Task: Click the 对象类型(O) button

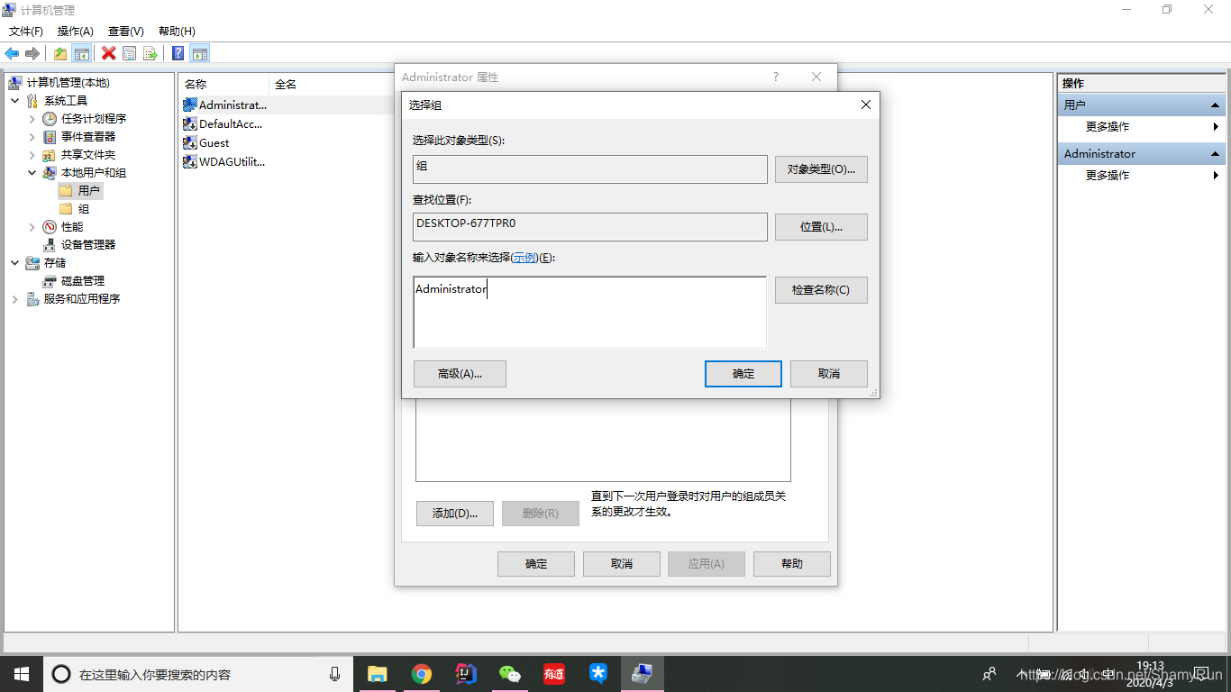Action: click(821, 168)
